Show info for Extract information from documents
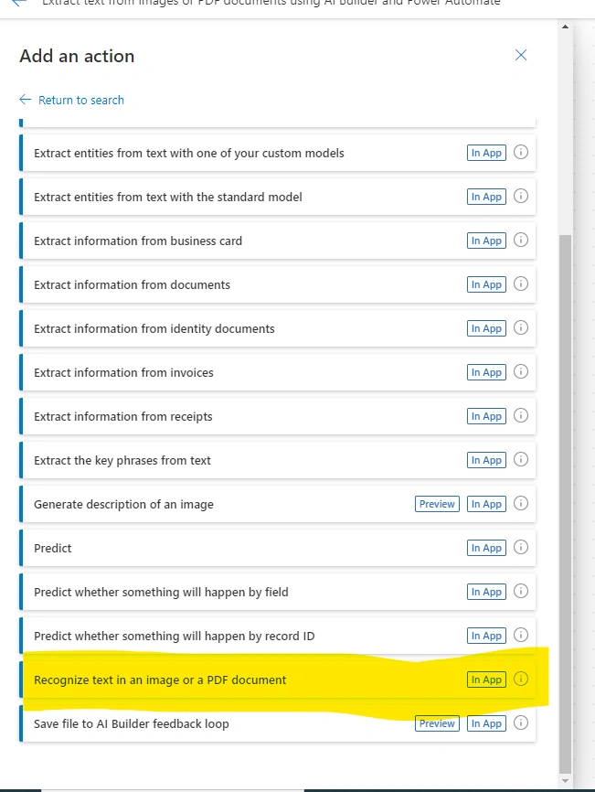The width and height of the screenshot is (595, 792). pos(521,284)
